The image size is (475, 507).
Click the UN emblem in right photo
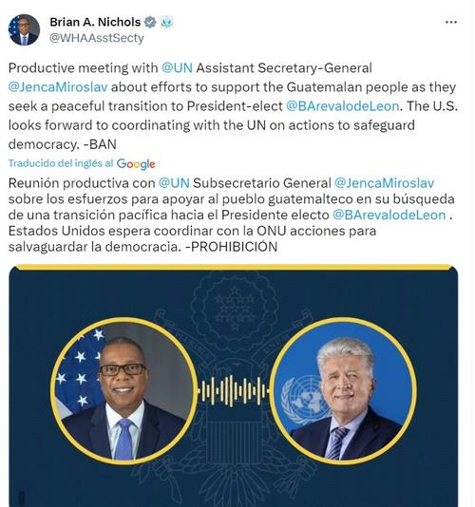tap(301, 401)
